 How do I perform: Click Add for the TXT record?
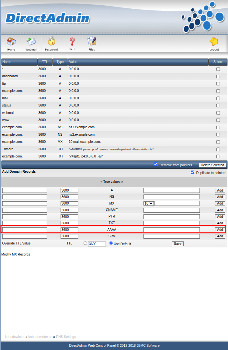[220, 223]
